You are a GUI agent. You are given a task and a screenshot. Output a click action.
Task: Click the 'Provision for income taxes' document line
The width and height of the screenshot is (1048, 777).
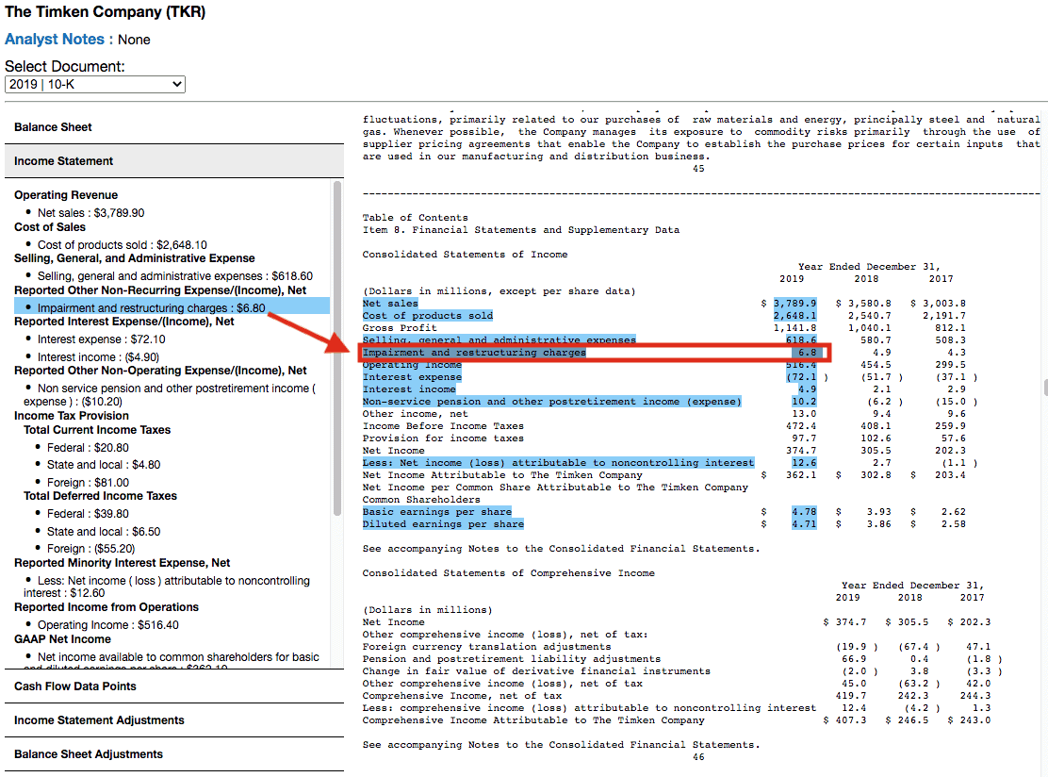tap(443, 438)
